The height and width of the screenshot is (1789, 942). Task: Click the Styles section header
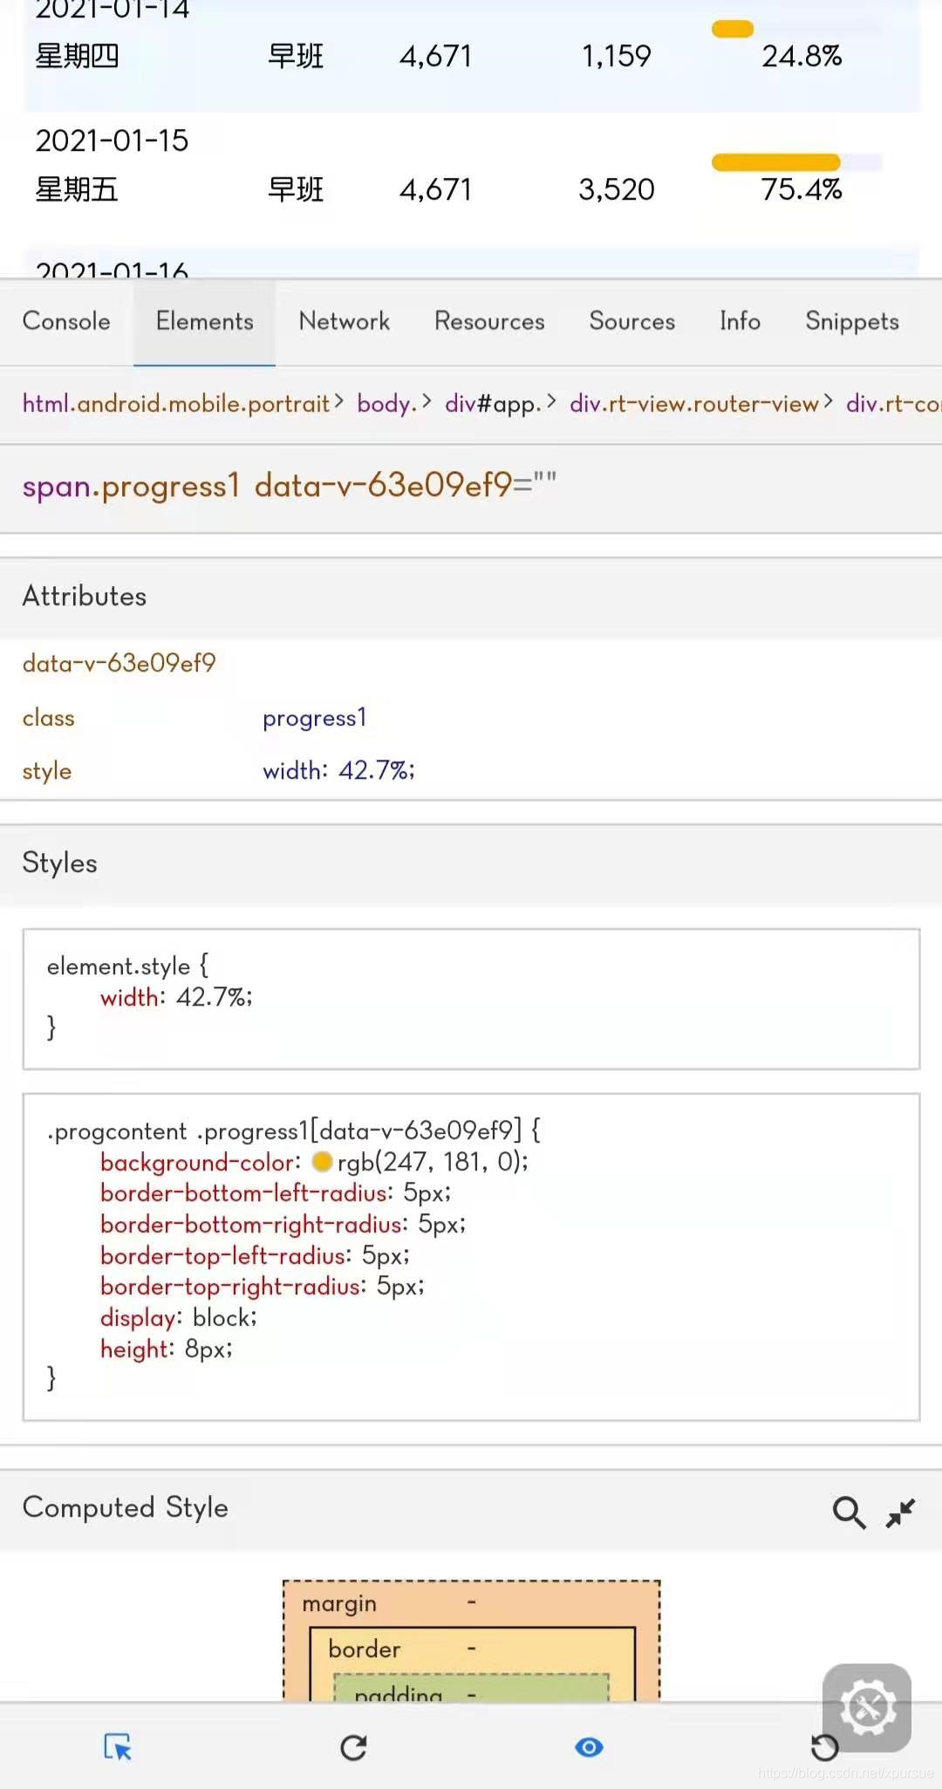(x=471, y=864)
